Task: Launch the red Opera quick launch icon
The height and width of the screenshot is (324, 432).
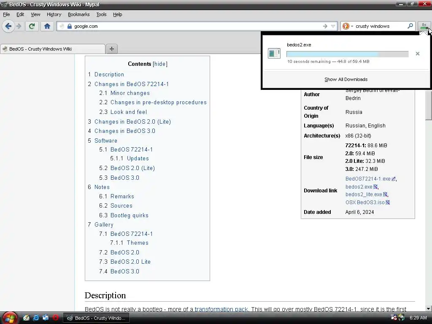Action: click(x=56, y=318)
